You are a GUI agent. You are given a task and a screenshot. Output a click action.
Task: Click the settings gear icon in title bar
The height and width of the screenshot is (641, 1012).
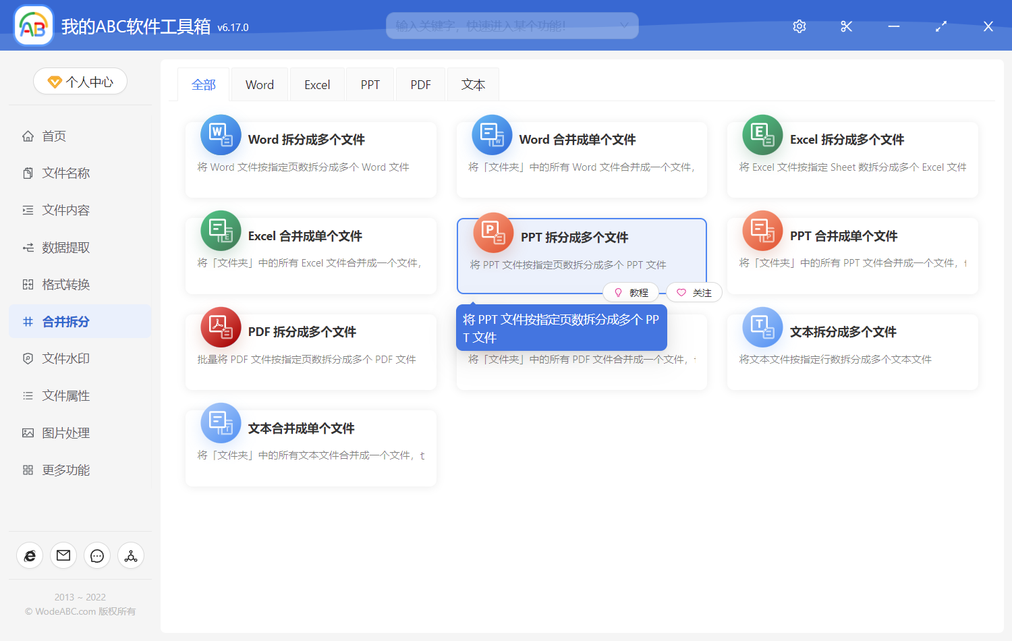pyautogui.click(x=799, y=26)
